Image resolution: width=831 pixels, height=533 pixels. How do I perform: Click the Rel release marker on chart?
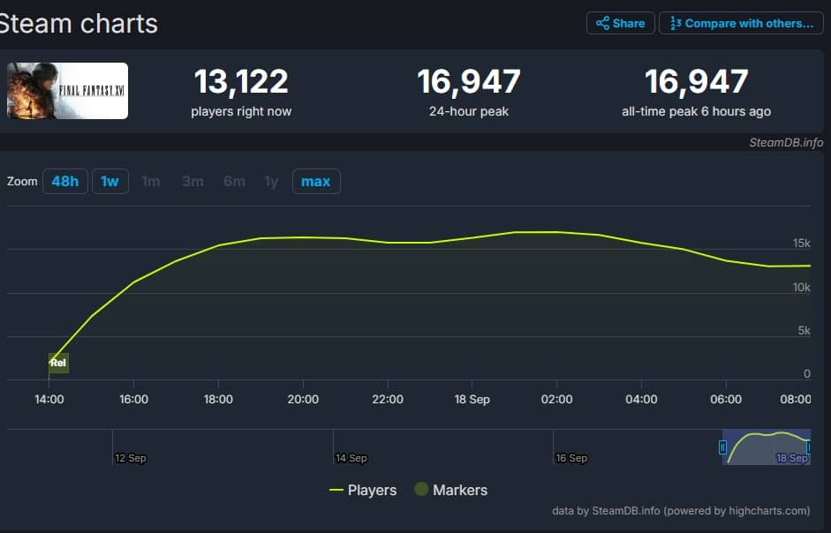pos(58,363)
